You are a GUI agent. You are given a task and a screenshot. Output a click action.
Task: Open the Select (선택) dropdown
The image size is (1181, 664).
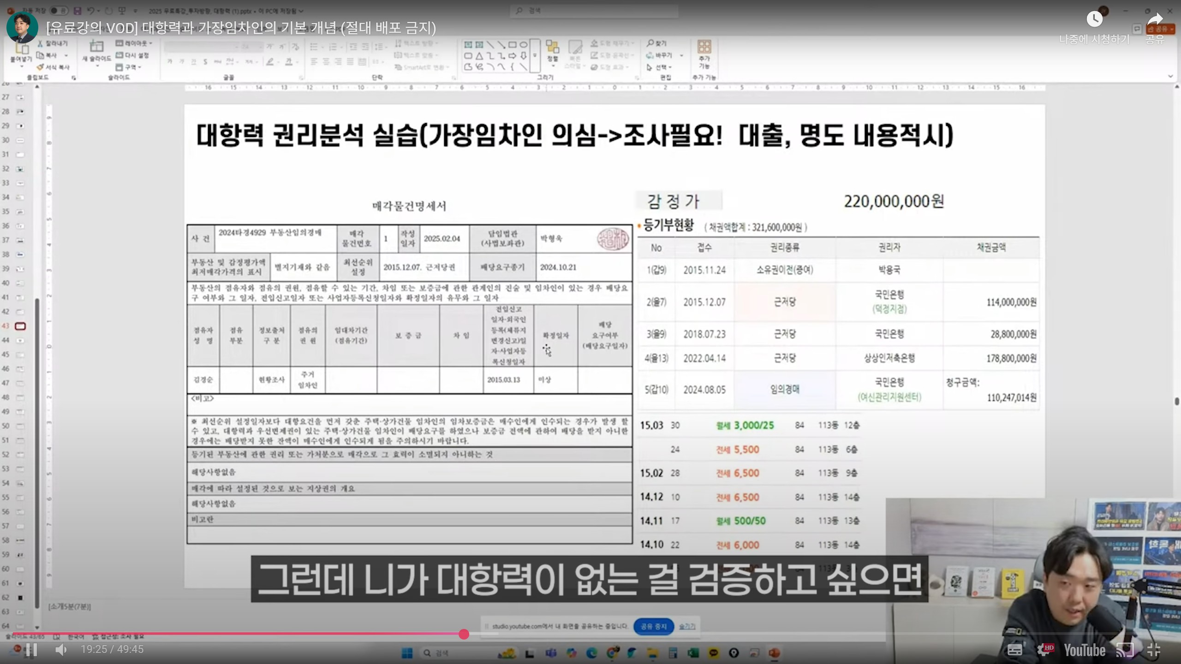tap(659, 67)
